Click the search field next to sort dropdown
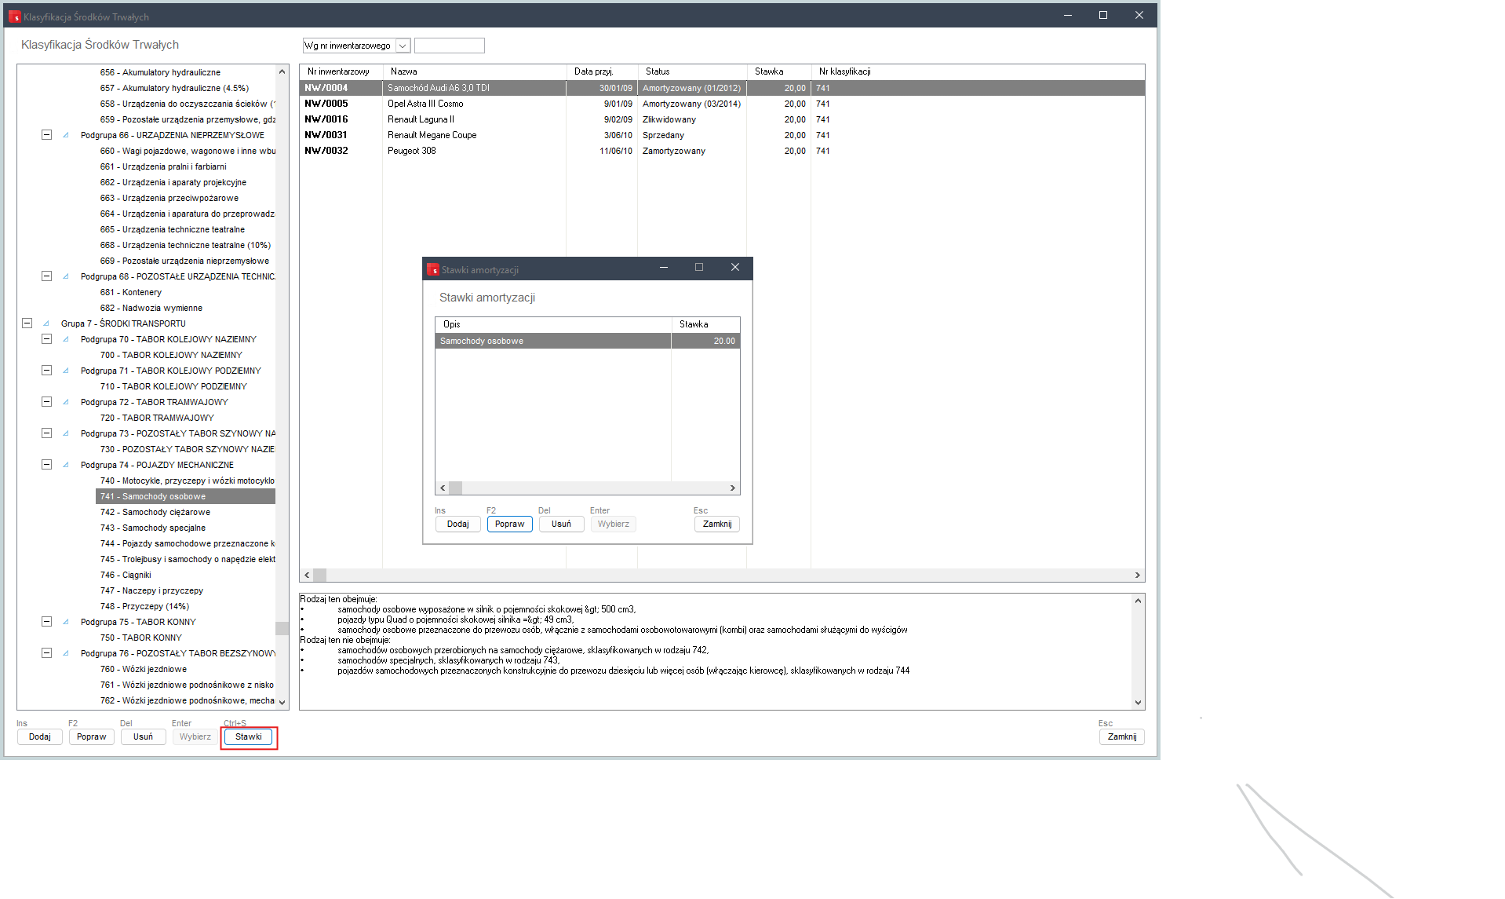This screenshot has width=1505, height=899. (x=450, y=46)
